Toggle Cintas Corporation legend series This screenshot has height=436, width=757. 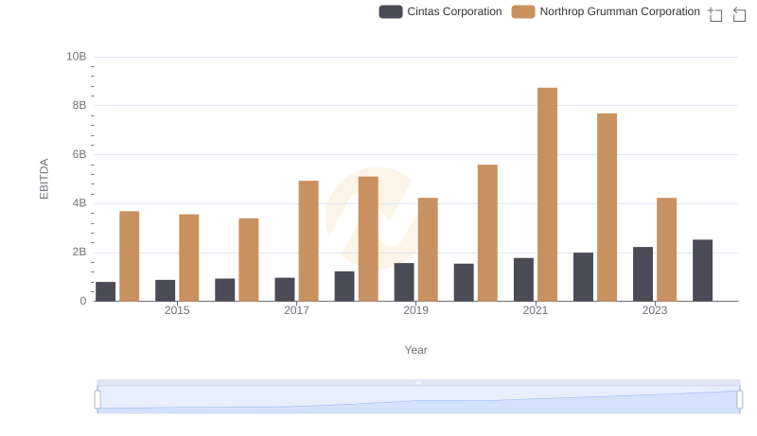(x=440, y=11)
